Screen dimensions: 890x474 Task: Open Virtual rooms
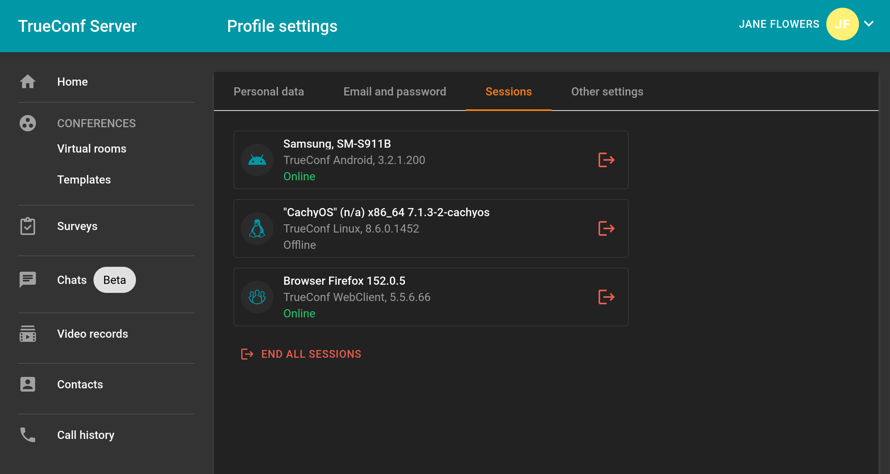92,148
